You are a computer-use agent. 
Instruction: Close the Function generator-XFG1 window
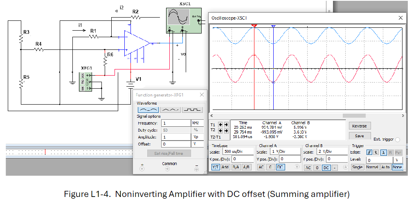pyautogui.click(x=202, y=95)
